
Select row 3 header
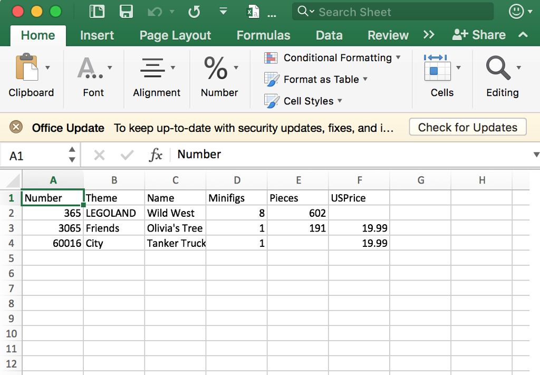coord(11,228)
